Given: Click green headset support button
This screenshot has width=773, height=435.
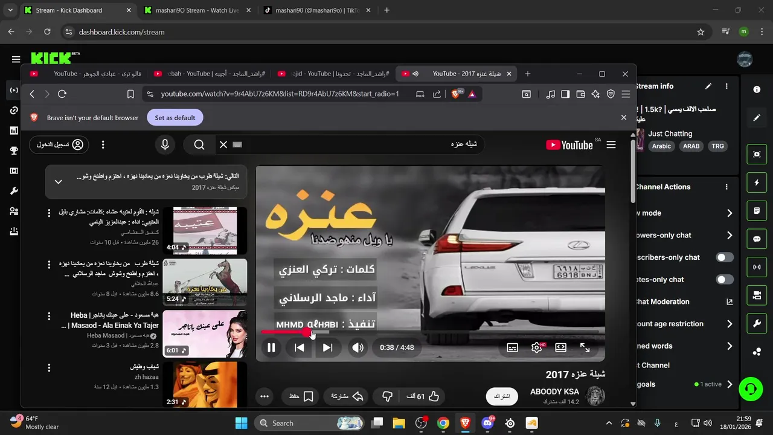Looking at the screenshot, I should click(x=751, y=388).
